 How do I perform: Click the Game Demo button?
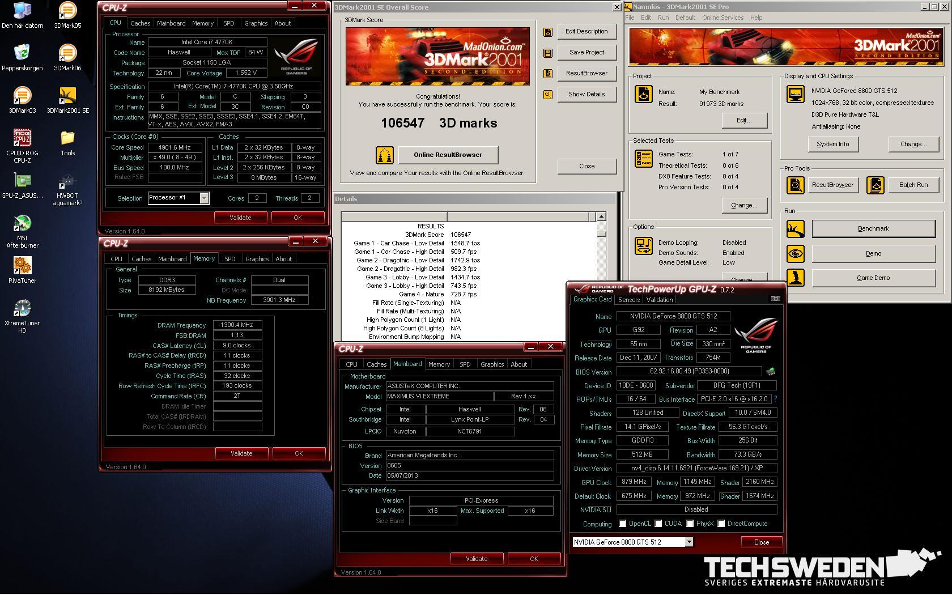(873, 278)
